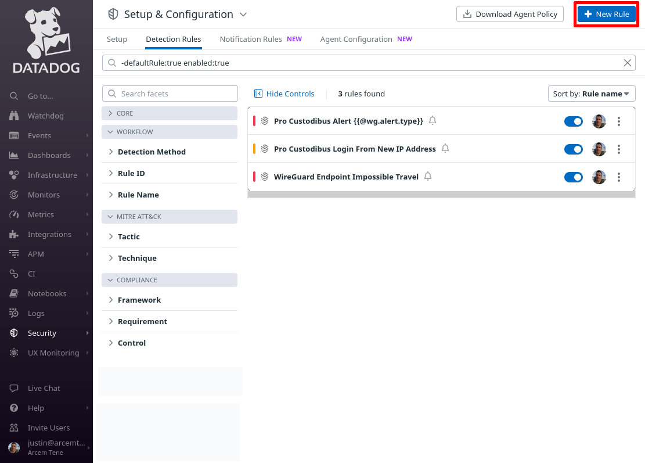Collapse the COMPLIANCE facet group
645x463 pixels.
tap(170, 280)
